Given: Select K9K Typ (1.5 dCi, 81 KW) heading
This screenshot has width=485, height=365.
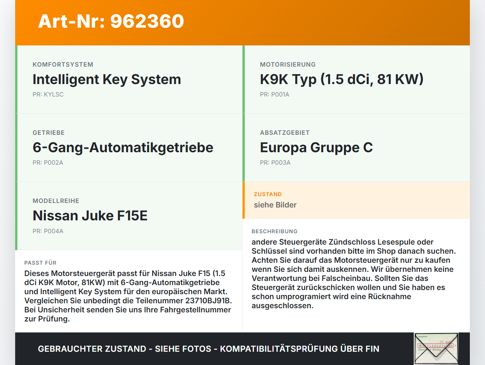Looking at the screenshot, I should (341, 79).
